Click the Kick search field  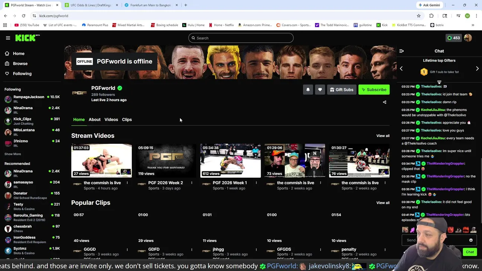[x=241, y=38]
